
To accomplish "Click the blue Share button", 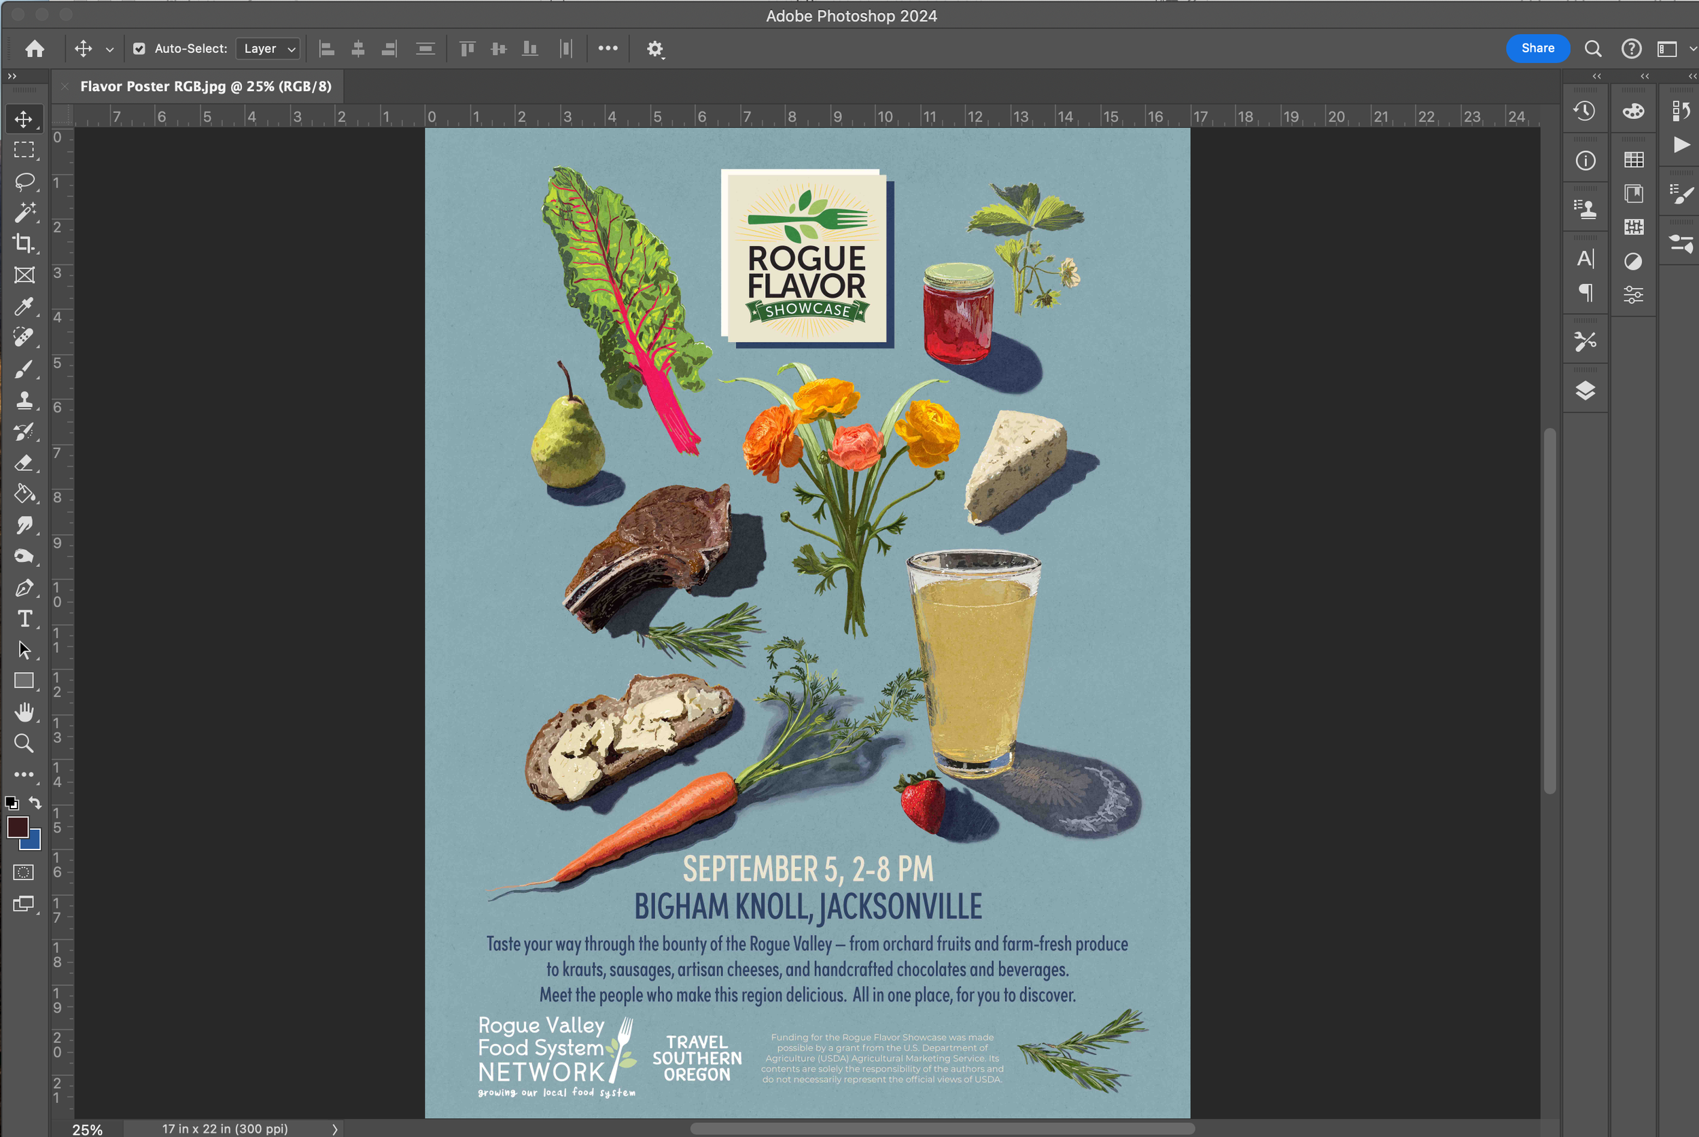I will coord(1537,48).
